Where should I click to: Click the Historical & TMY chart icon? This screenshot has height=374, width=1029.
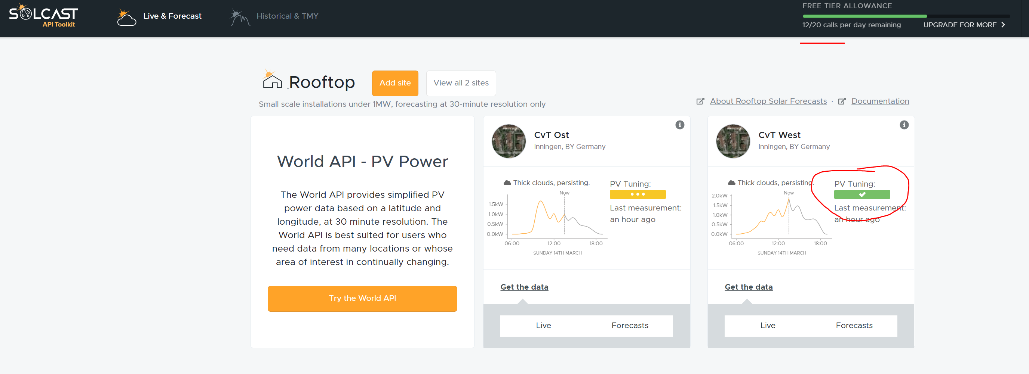click(240, 18)
